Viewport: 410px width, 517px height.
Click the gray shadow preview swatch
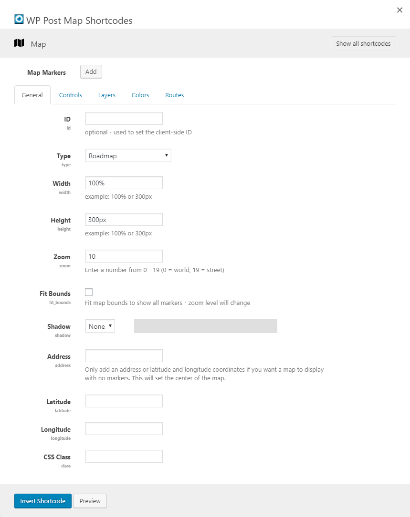click(x=206, y=326)
